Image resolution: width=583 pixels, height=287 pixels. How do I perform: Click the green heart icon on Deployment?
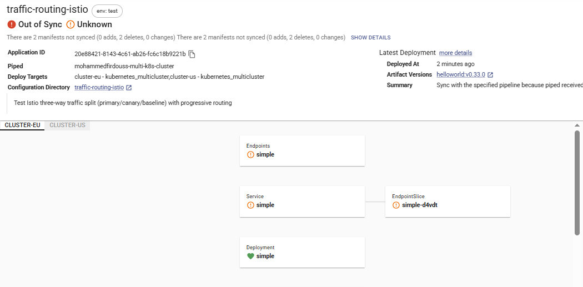[250, 256]
